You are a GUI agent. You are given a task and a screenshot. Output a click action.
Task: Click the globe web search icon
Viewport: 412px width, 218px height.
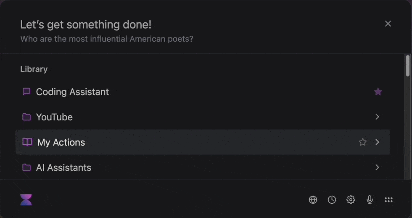(313, 200)
